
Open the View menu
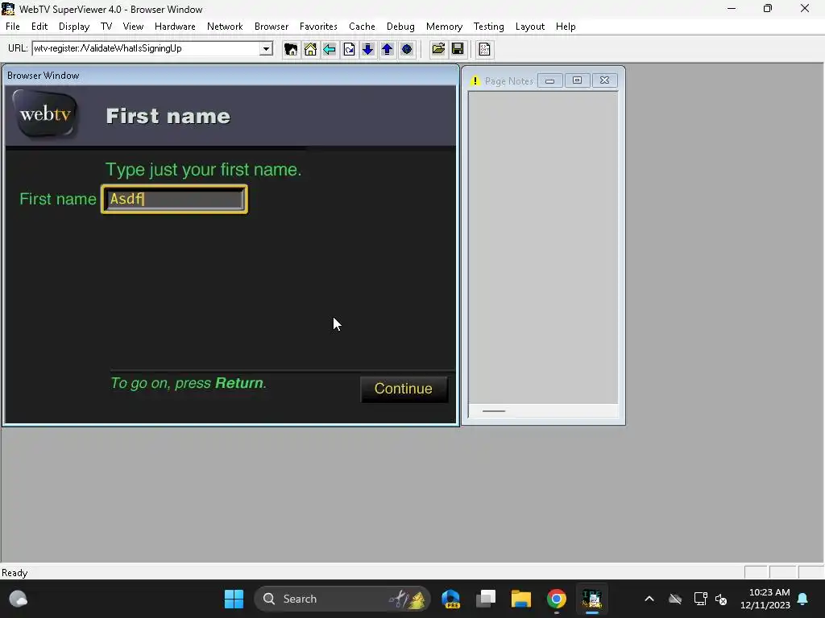click(x=133, y=27)
